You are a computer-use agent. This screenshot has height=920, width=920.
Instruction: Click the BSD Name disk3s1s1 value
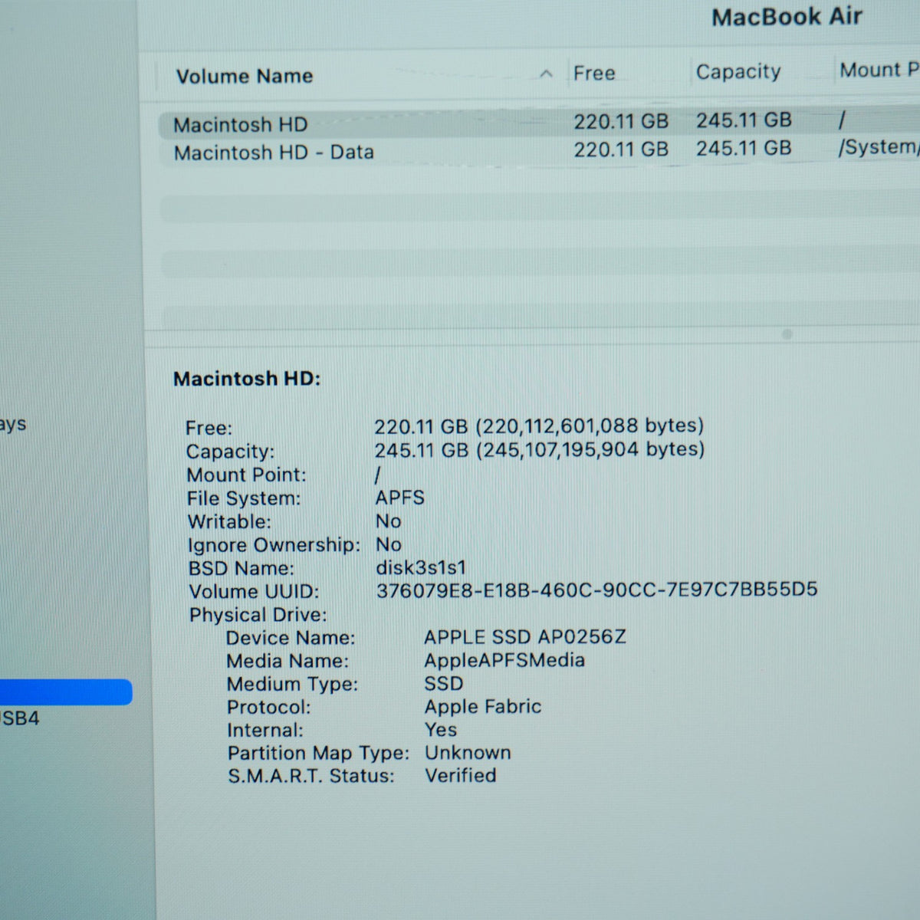click(421, 568)
